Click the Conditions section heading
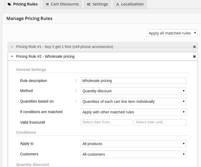The image size is (201, 167). (26, 132)
